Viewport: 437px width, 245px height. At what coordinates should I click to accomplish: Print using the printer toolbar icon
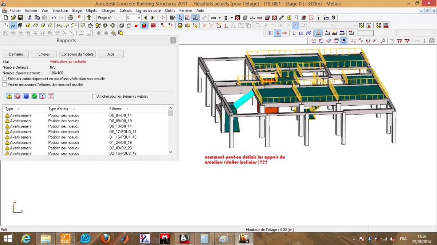pyautogui.click(x=70, y=17)
